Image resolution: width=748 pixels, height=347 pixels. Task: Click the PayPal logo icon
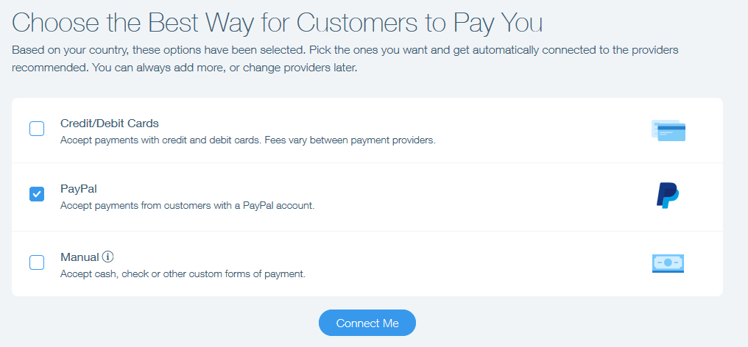pyautogui.click(x=667, y=195)
